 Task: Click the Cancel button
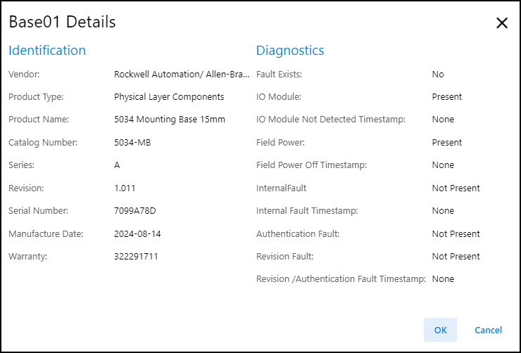[x=488, y=330]
